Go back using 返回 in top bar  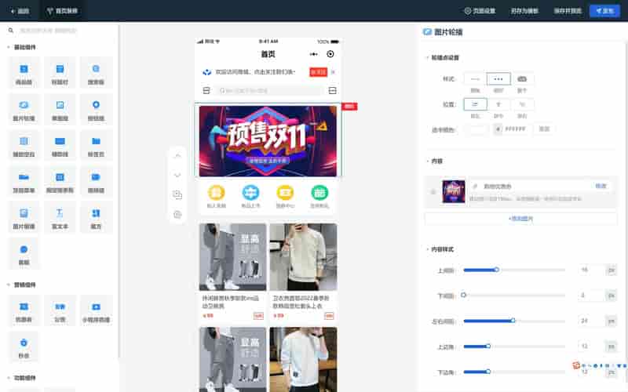20,11
